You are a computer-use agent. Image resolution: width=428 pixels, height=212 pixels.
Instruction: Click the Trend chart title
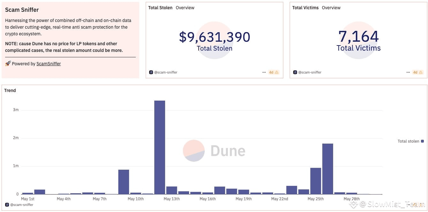click(10, 90)
